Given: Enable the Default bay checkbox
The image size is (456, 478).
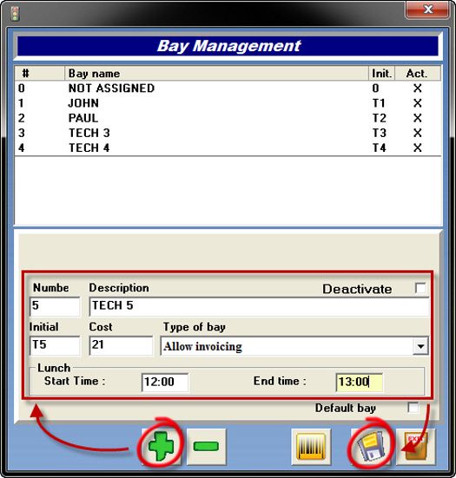Looking at the screenshot, I should point(413,408).
